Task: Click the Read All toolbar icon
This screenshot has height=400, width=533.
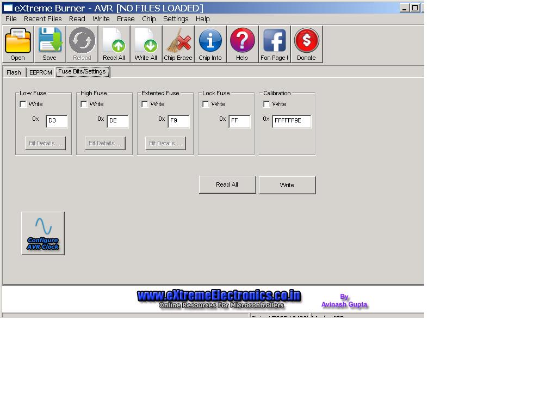Action: tap(114, 44)
